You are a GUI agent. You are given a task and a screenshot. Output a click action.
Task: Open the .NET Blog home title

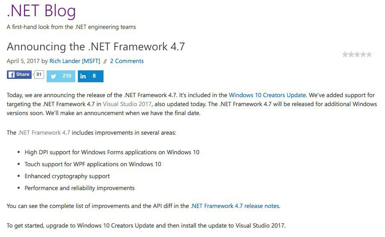point(41,11)
